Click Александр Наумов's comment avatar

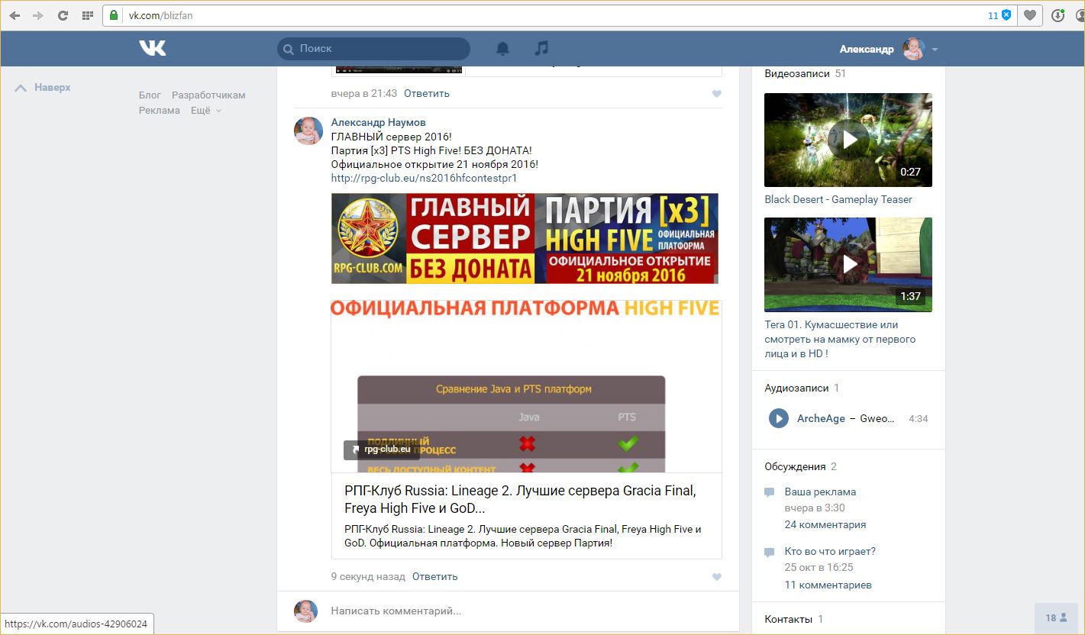pyautogui.click(x=308, y=131)
